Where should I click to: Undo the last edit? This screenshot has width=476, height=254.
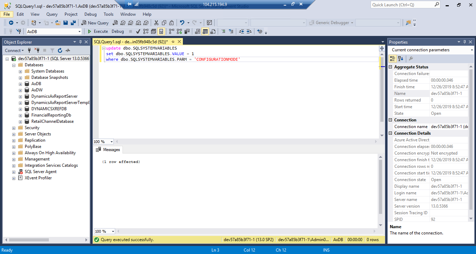click(182, 23)
